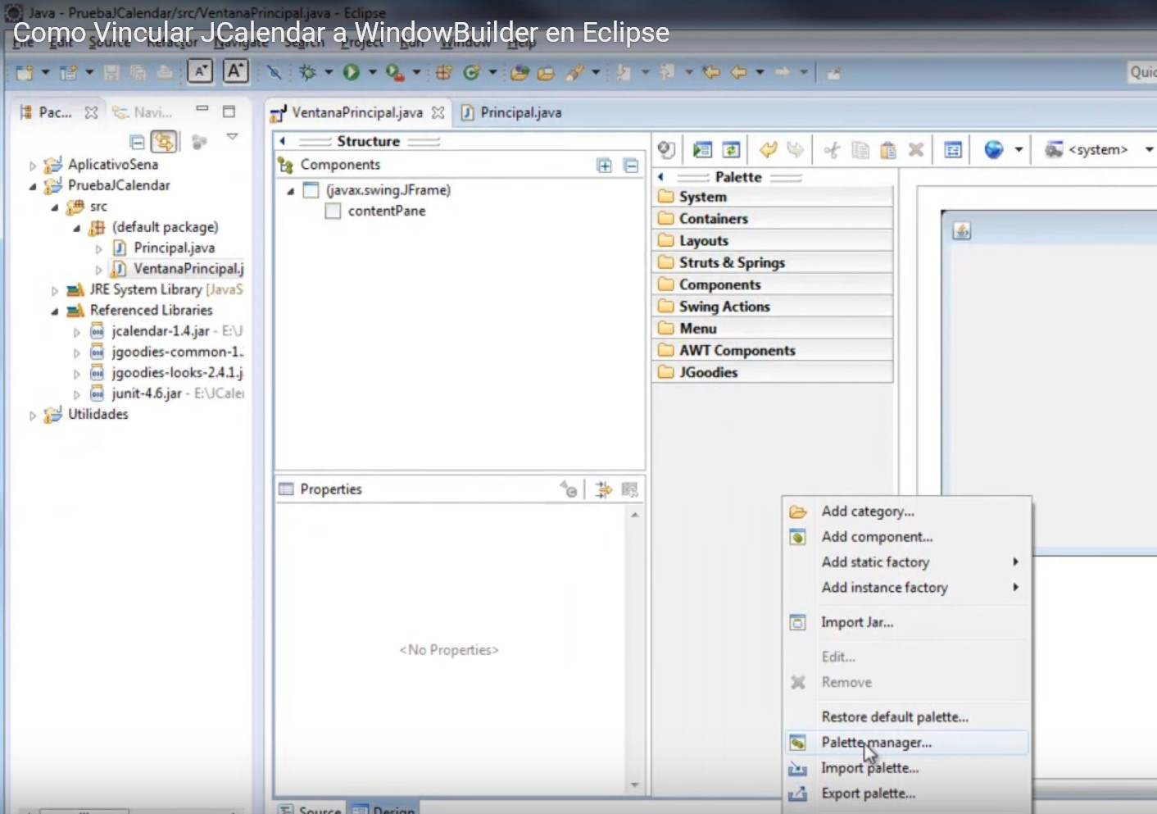The height and width of the screenshot is (814, 1157).
Task: Choose Add component... from context menu
Action: tap(906, 537)
